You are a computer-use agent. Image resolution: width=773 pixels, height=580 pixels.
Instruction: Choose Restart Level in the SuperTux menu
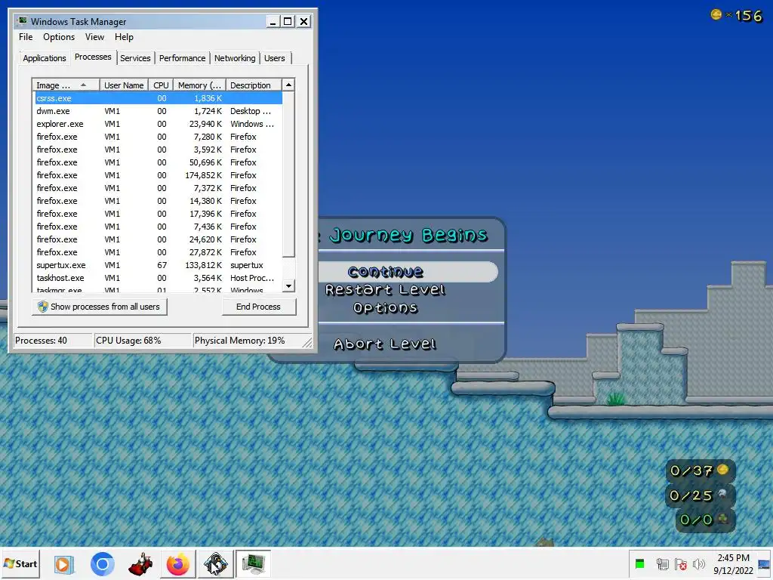386,290
